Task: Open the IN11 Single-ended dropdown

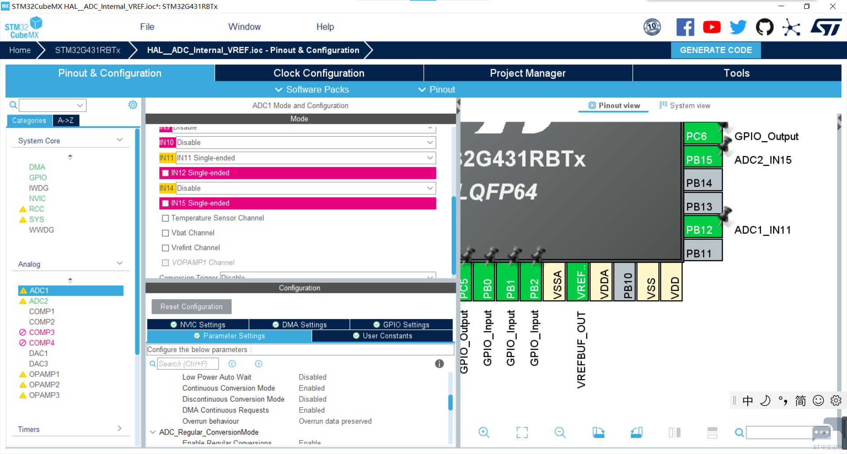Action: [306, 158]
